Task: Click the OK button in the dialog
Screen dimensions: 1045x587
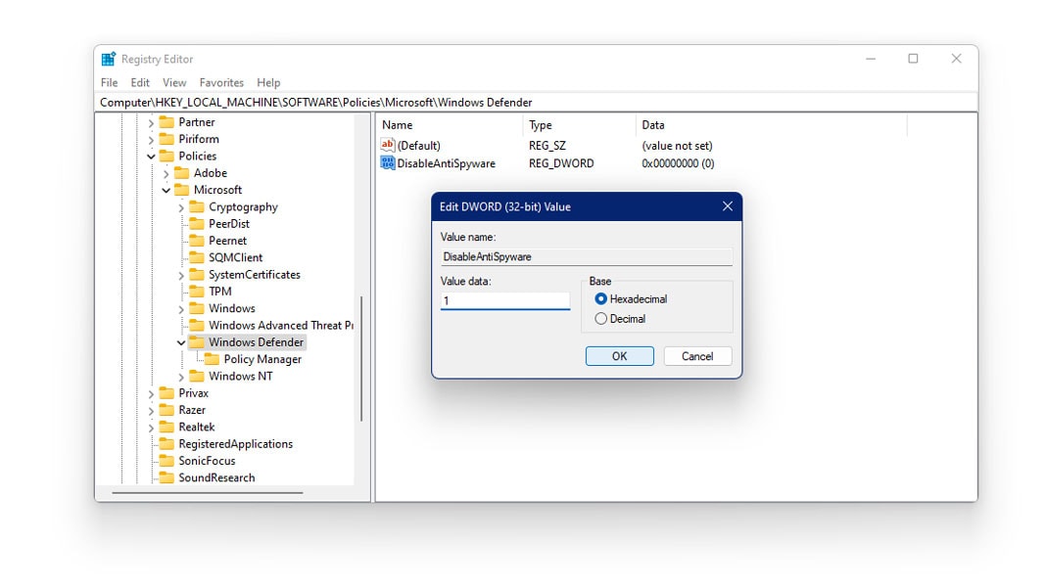Action: click(x=619, y=355)
